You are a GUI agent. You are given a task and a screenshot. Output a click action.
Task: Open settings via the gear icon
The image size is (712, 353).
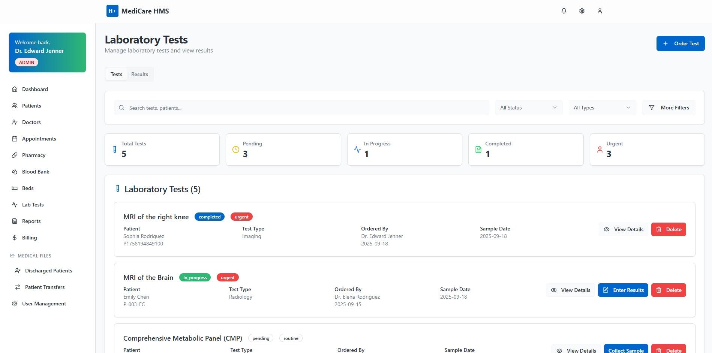[x=582, y=11]
